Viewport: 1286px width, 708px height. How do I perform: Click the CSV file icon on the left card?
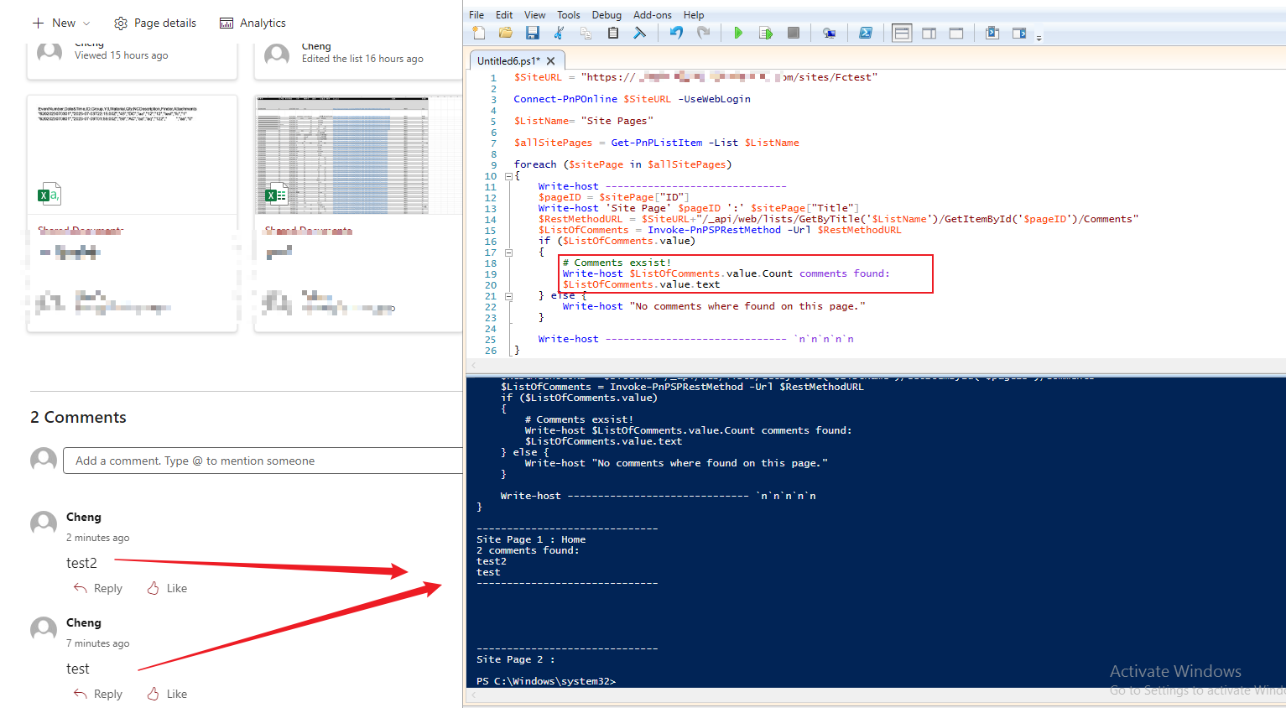(x=49, y=194)
